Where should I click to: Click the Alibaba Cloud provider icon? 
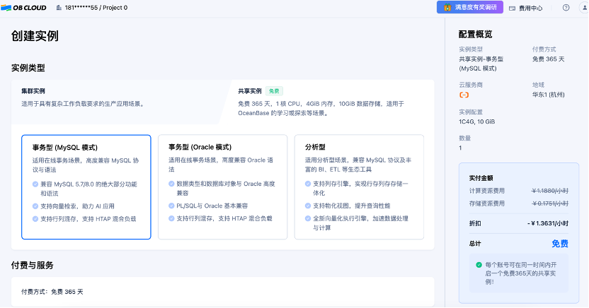point(464,95)
